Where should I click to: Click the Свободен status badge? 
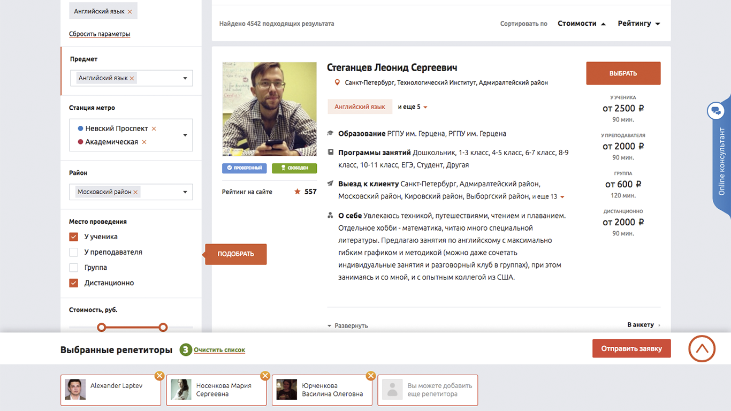pyautogui.click(x=294, y=168)
